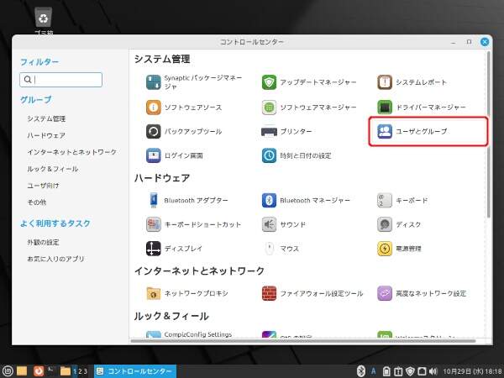The width and height of the screenshot is (504, 378).
Task: Open Users and Groups (ユーザとグループ) icon
Action: tap(385, 132)
